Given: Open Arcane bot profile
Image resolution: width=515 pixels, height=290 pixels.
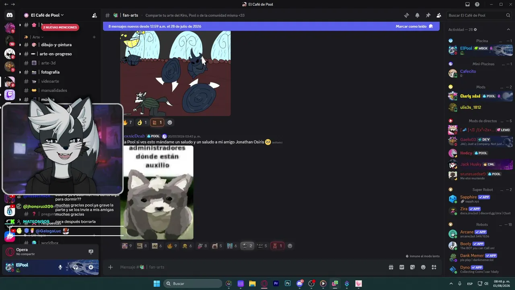Looking at the screenshot, I should point(480,234).
